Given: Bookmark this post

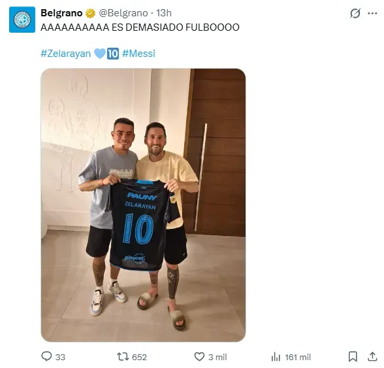Looking at the screenshot, I should click(x=353, y=356).
